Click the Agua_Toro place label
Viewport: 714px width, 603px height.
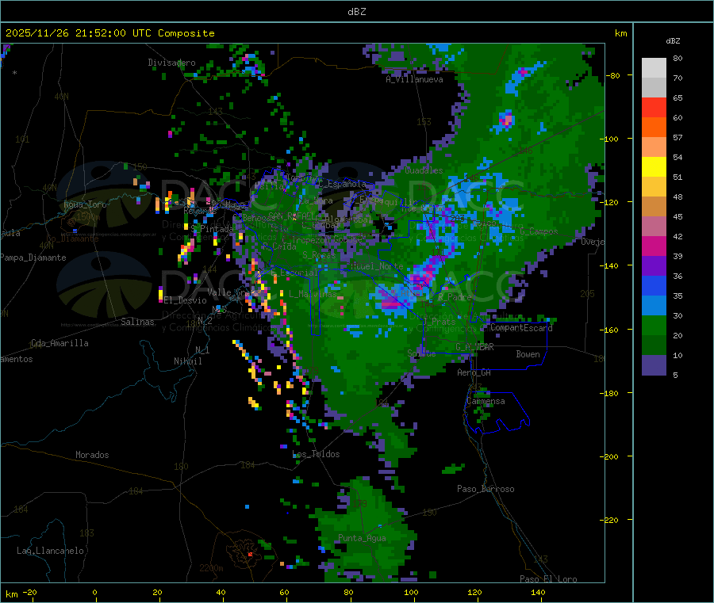point(85,204)
